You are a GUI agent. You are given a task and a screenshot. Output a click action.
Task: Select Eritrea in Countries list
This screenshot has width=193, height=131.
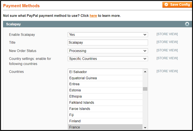(x=105, y=84)
